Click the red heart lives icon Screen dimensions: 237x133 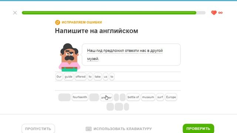pyautogui.click(x=214, y=13)
